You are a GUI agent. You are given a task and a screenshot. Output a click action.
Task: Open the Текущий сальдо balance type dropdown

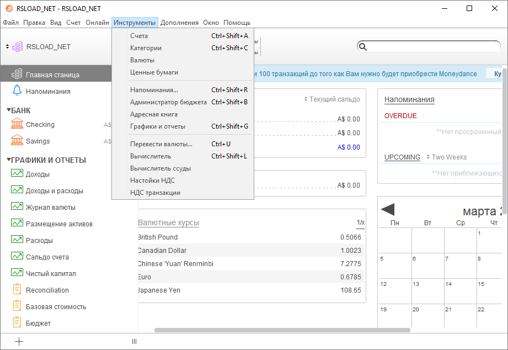pyautogui.click(x=332, y=99)
